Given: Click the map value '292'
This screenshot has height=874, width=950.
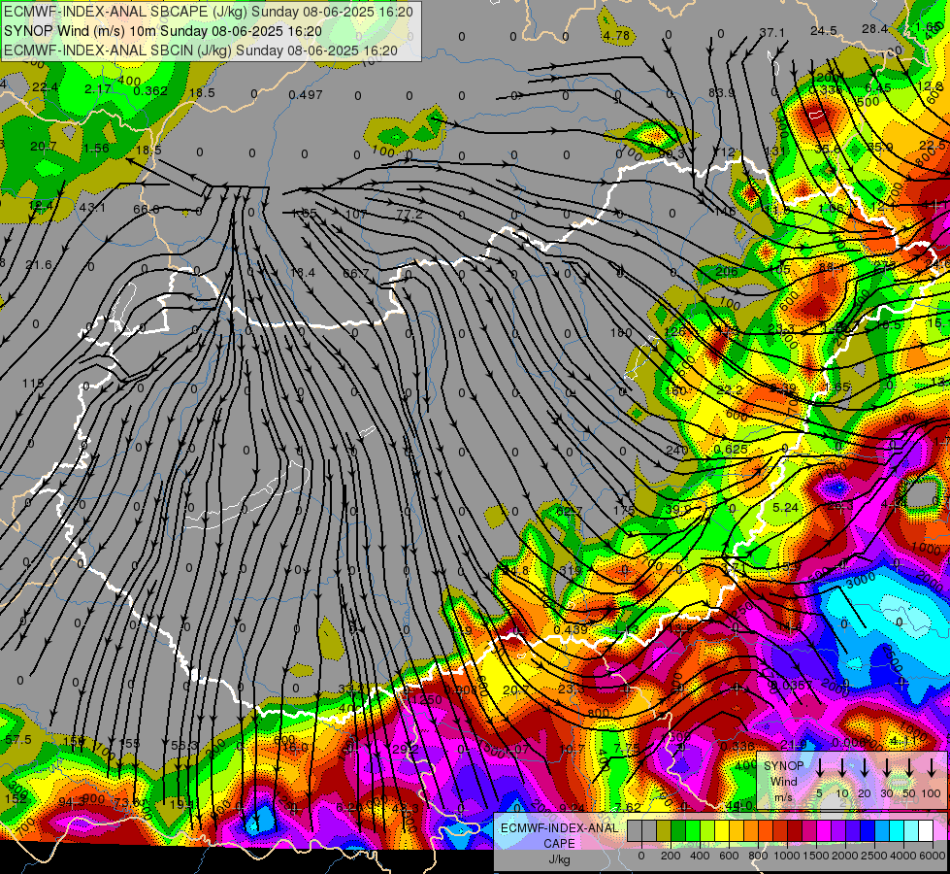Looking at the screenshot, I should 406,750.
